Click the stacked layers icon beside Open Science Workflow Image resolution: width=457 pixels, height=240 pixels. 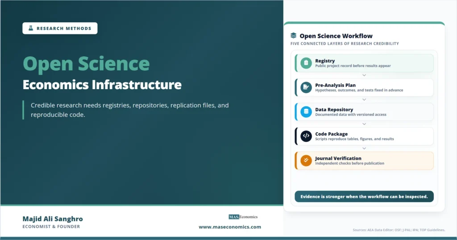(x=294, y=36)
